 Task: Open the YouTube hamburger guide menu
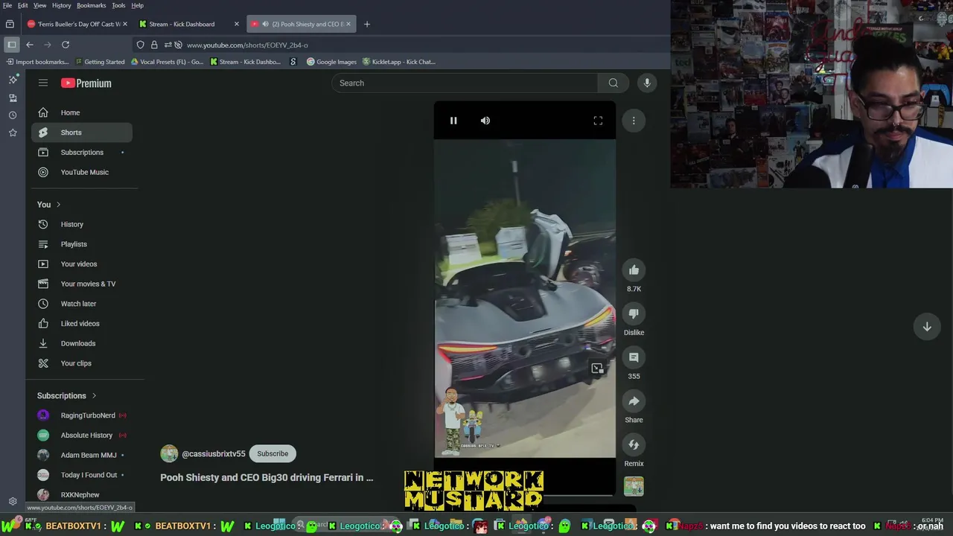(x=43, y=83)
